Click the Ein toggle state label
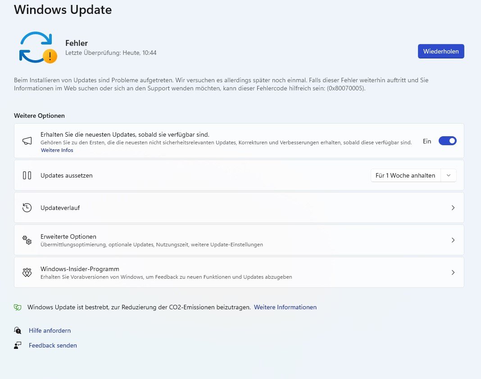The height and width of the screenshot is (379, 481). coord(427,141)
